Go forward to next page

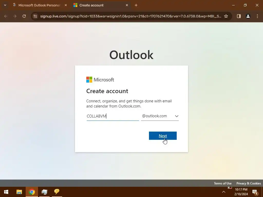click(15, 16)
